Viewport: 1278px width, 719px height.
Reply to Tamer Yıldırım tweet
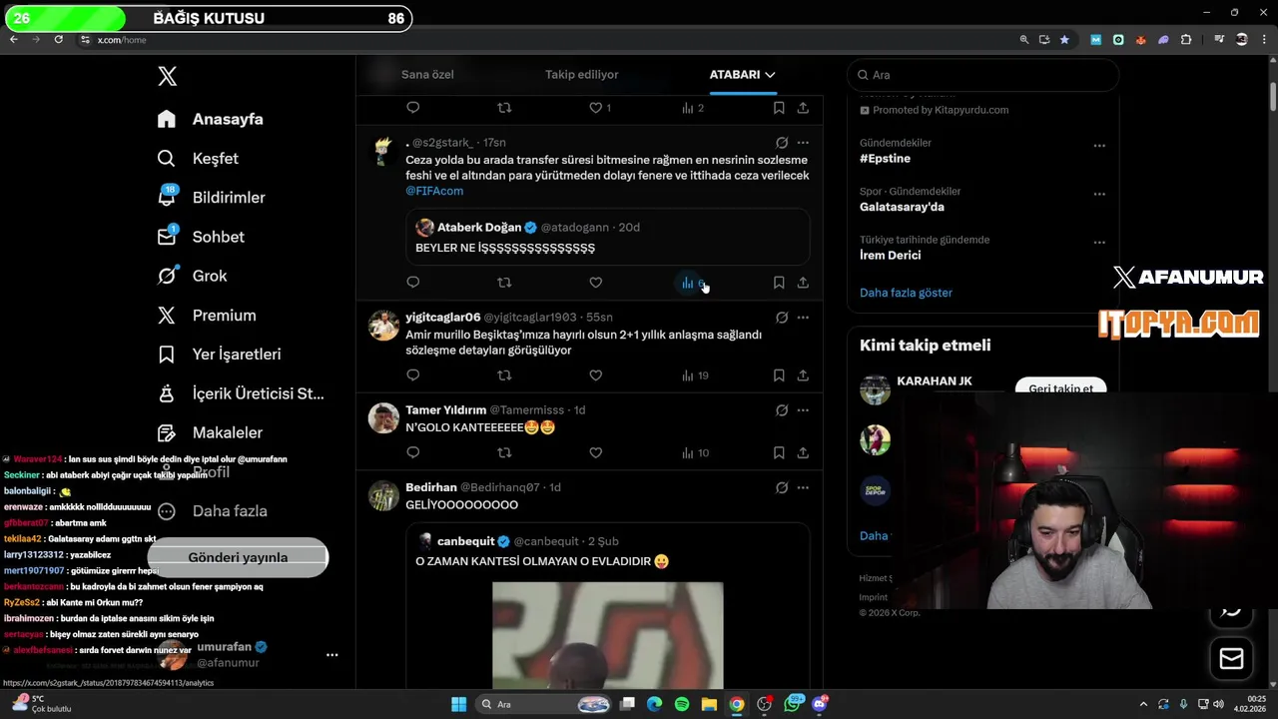[x=413, y=452]
